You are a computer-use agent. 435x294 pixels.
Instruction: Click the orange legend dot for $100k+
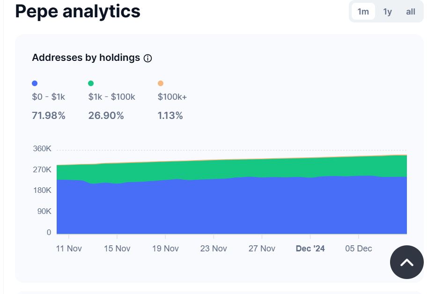pos(161,83)
